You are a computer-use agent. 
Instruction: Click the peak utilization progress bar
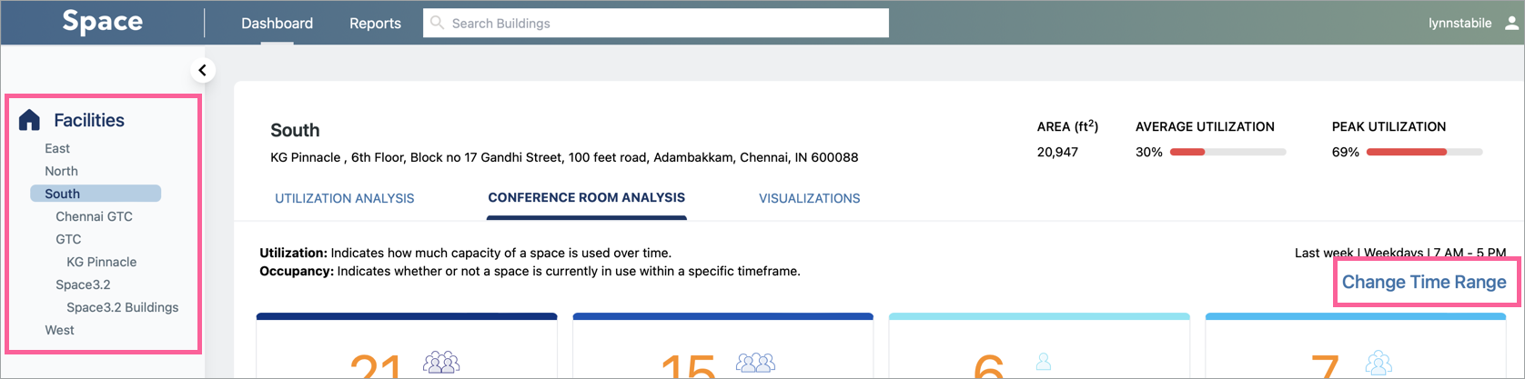pos(1424,152)
